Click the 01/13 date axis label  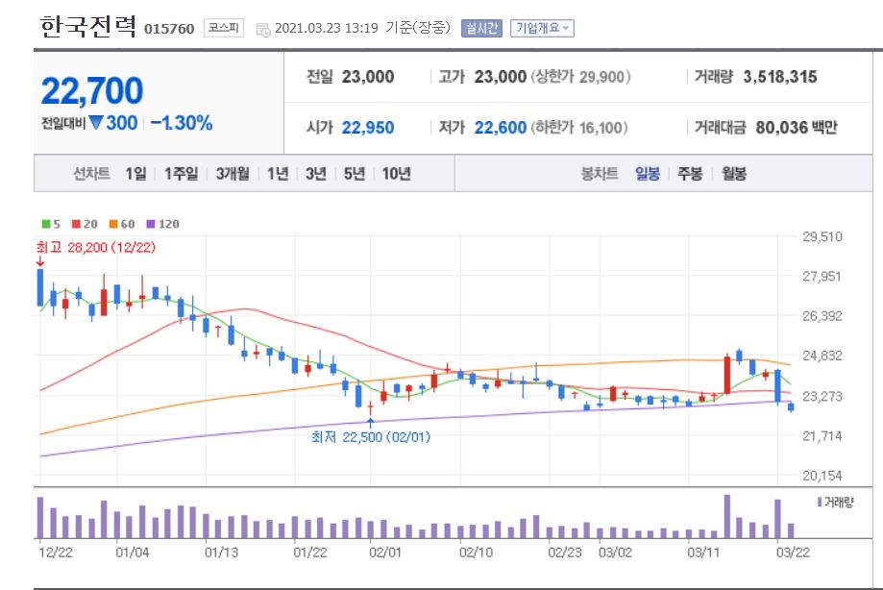[221, 553]
